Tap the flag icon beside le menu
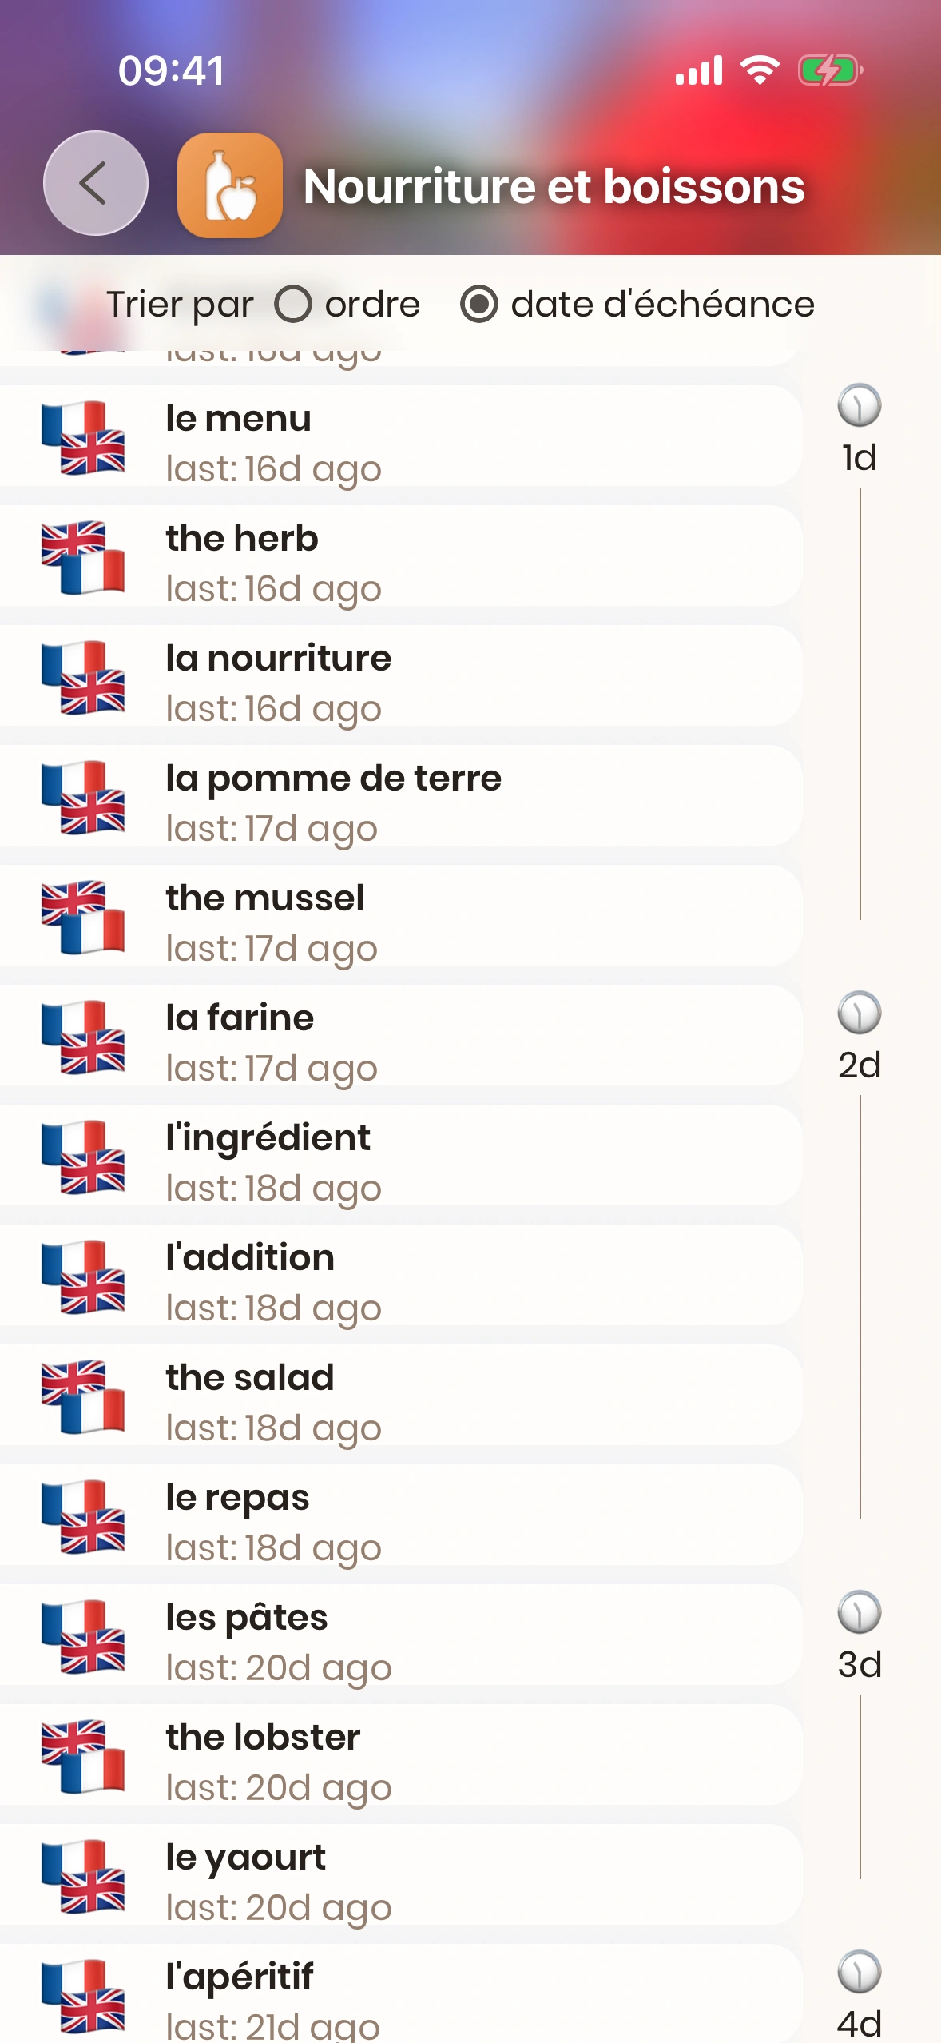Screen dimensions: 941x2043 [x=83, y=438]
